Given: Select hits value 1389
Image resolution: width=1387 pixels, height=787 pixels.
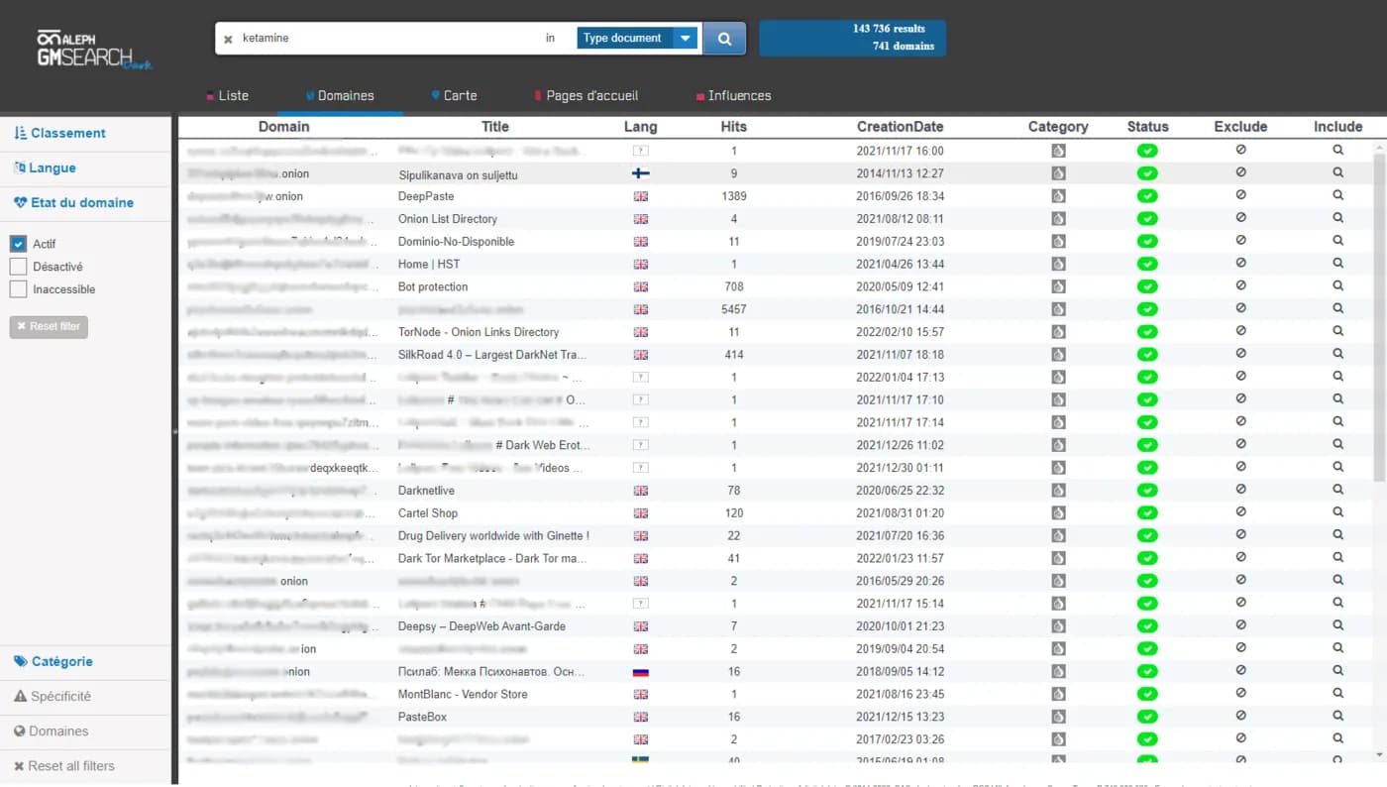Looking at the screenshot, I should (734, 196).
